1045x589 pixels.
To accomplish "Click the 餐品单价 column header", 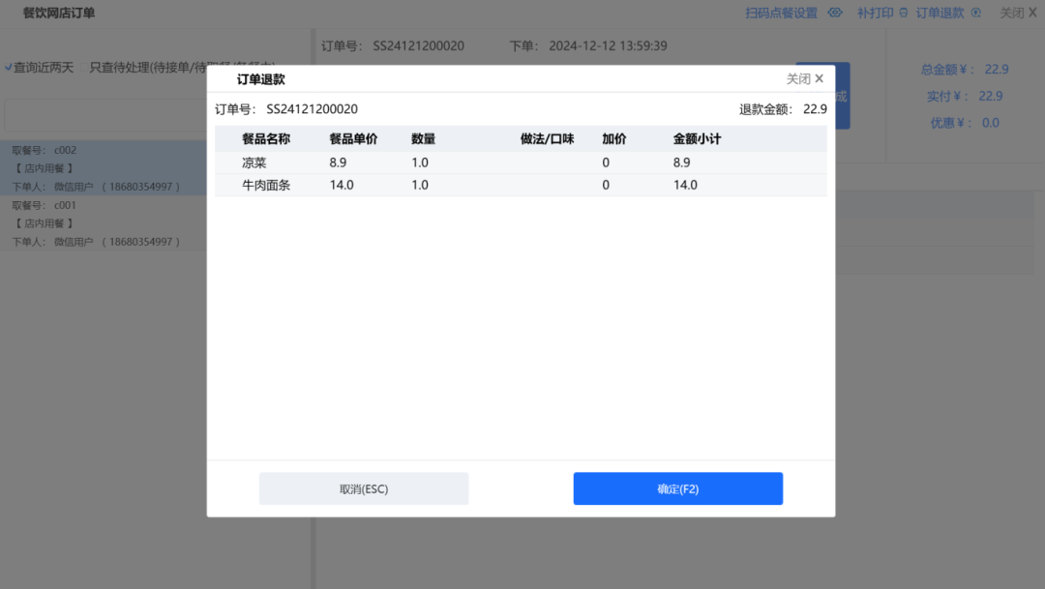I will (353, 138).
